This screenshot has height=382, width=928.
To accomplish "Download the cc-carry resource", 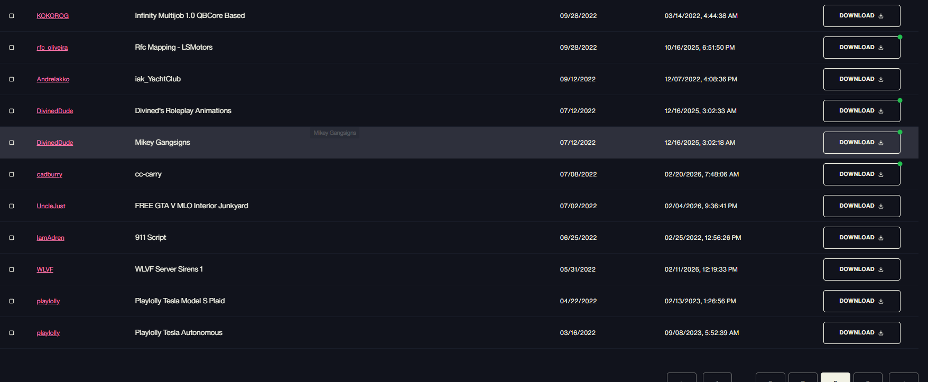I will click(861, 174).
